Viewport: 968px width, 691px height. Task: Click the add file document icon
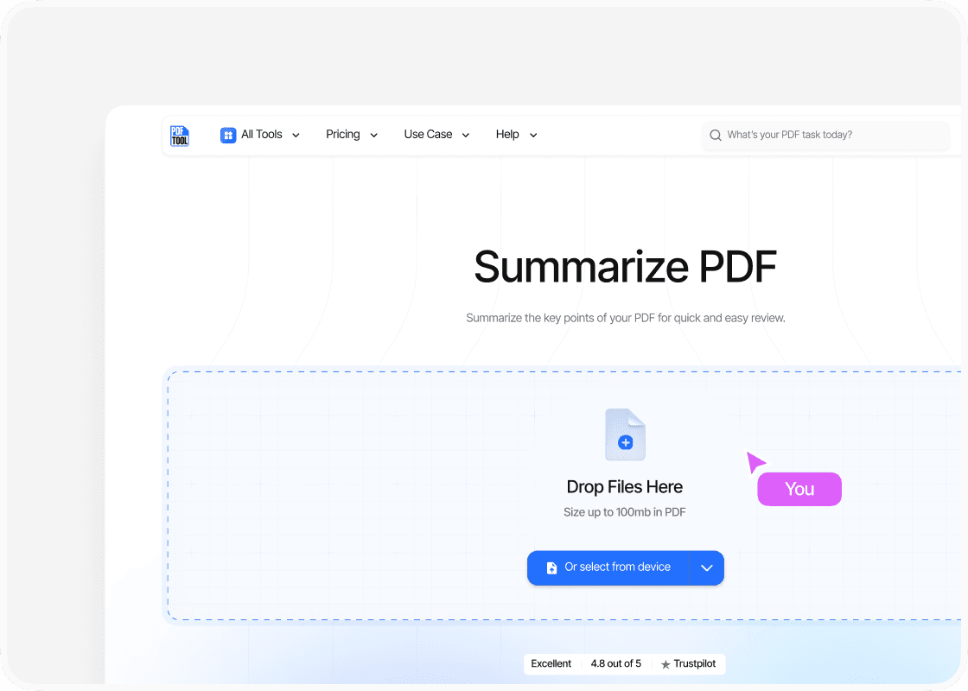pos(625,434)
